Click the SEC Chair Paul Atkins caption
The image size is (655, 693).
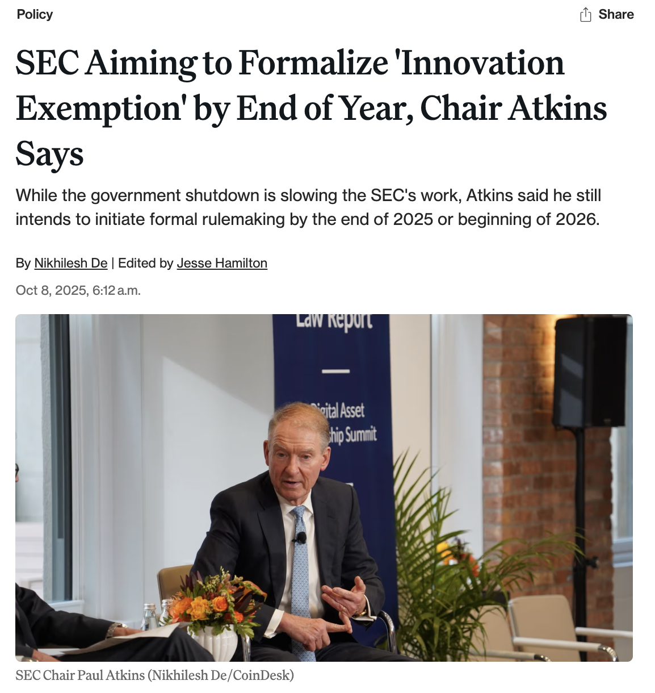coord(154,675)
